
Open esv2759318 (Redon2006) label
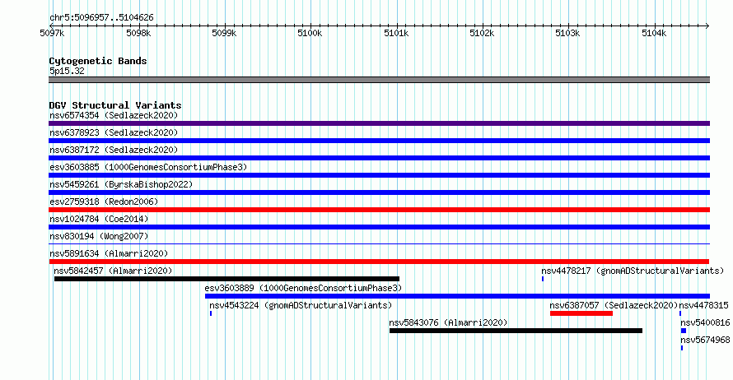104,202
